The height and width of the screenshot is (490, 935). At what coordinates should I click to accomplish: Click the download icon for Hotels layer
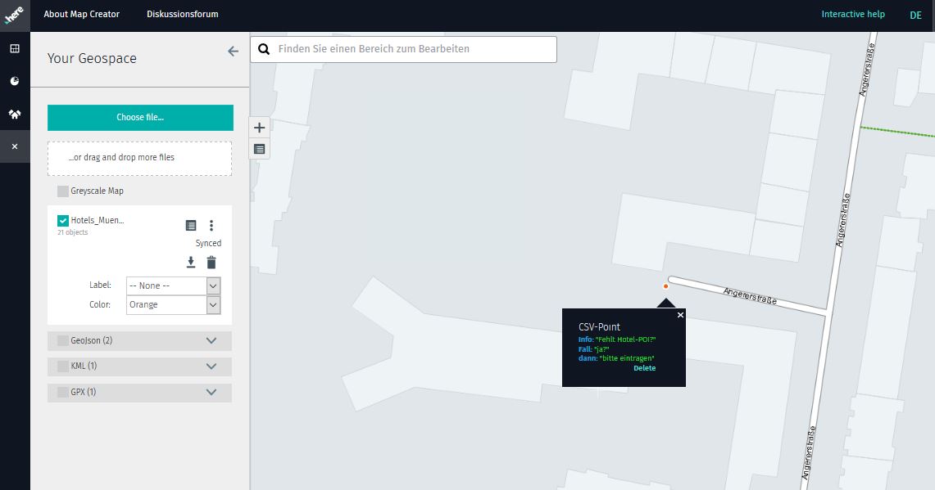pos(191,262)
